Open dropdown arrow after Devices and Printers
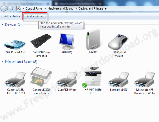 point(106,9)
